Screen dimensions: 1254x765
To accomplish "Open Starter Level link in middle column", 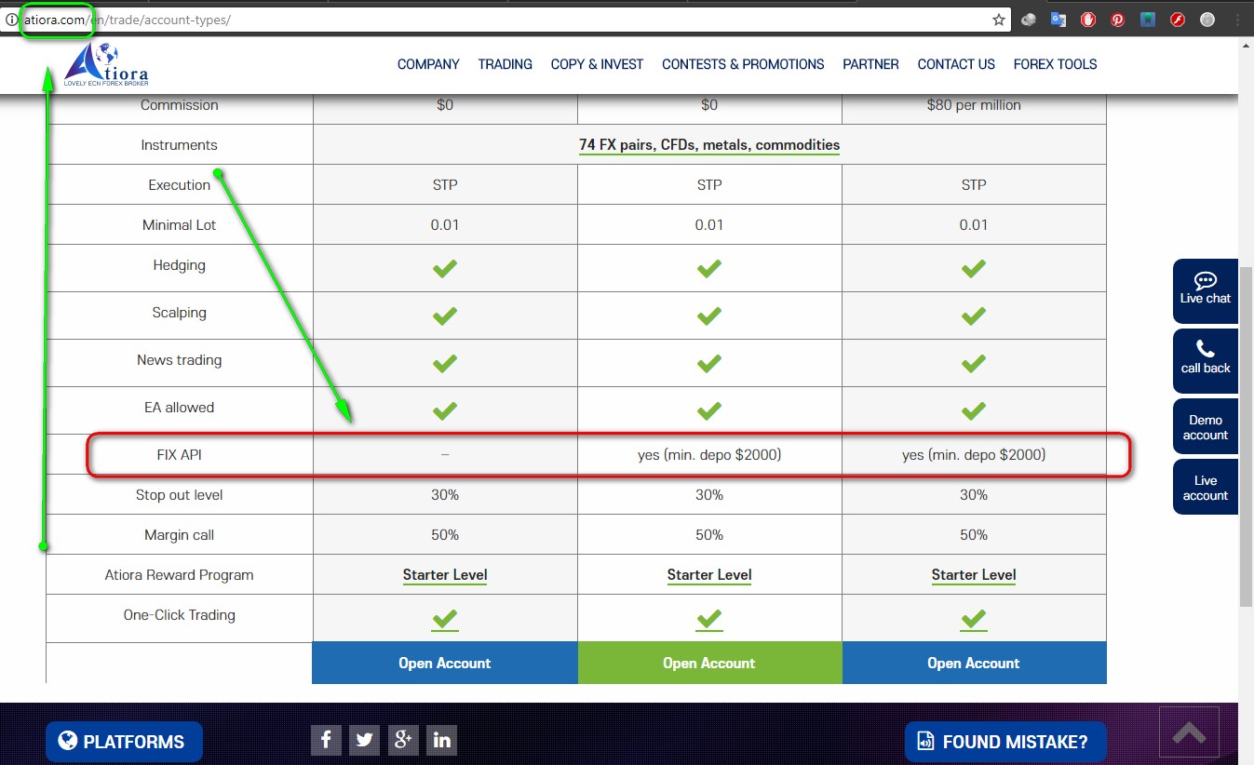I will [x=709, y=575].
